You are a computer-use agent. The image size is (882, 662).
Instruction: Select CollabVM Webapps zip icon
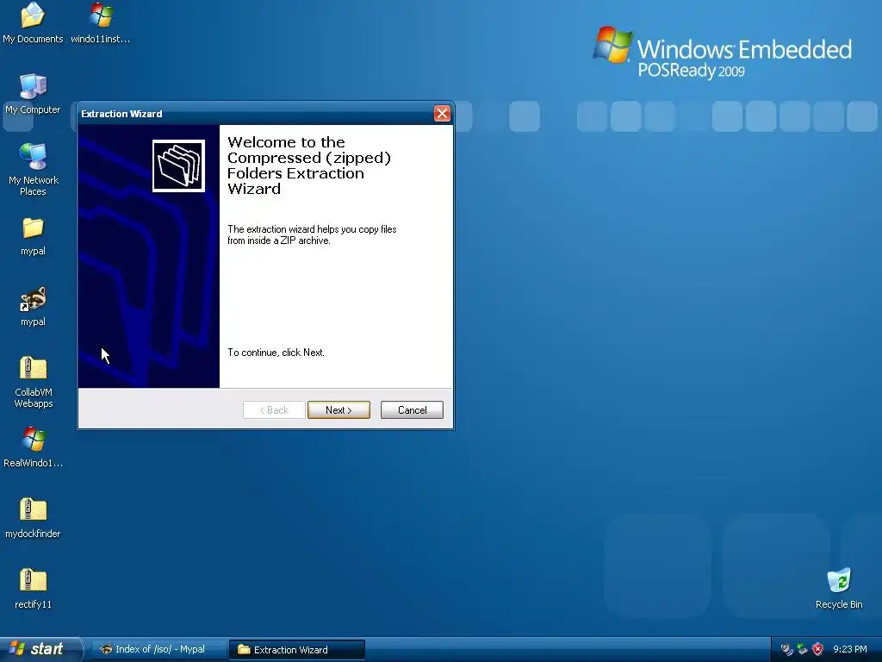(x=34, y=382)
